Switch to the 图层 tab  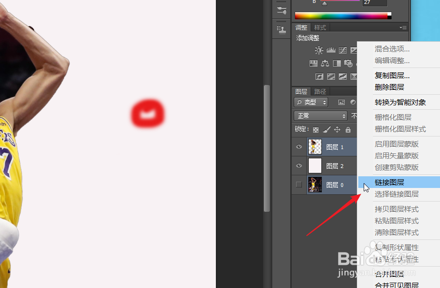301,91
